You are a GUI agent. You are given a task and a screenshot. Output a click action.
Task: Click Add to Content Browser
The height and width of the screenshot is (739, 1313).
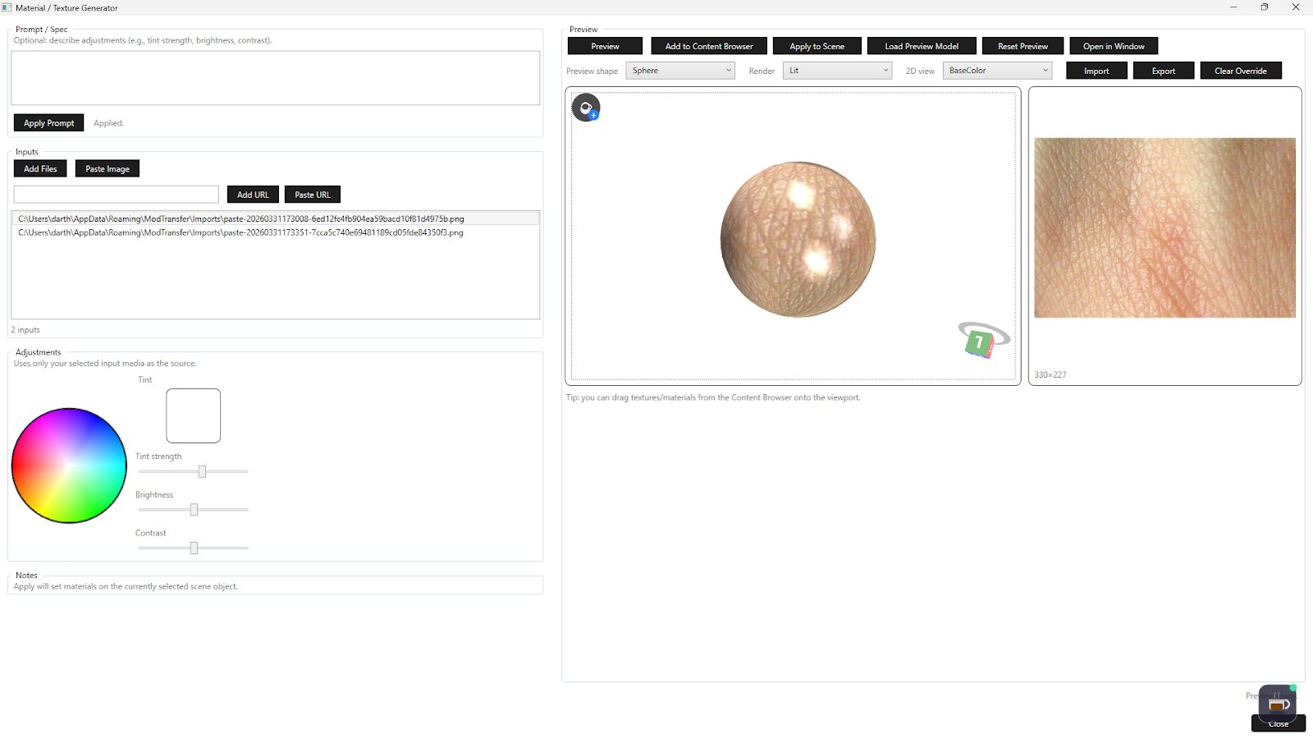coord(709,46)
